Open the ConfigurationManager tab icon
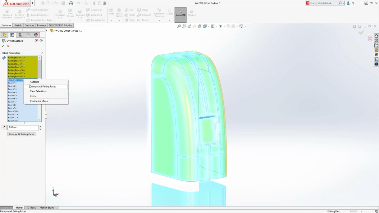Viewport: 379px width, 213px height. pyautogui.click(x=20, y=35)
